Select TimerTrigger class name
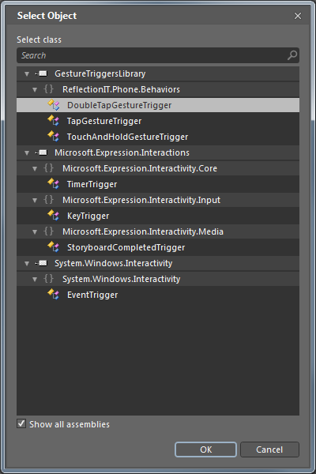The width and height of the screenshot is (316, 474). coord(92,184)
